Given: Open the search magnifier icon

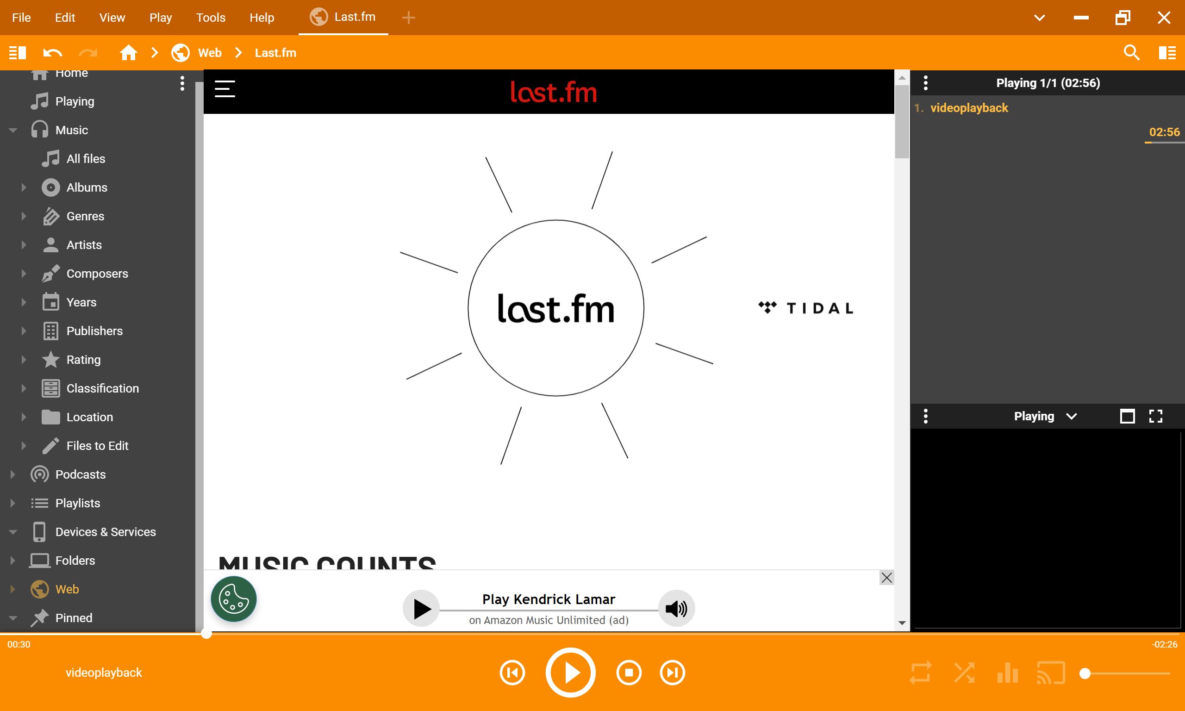Looking at the screenshot, I should (x=1131, y=53).
